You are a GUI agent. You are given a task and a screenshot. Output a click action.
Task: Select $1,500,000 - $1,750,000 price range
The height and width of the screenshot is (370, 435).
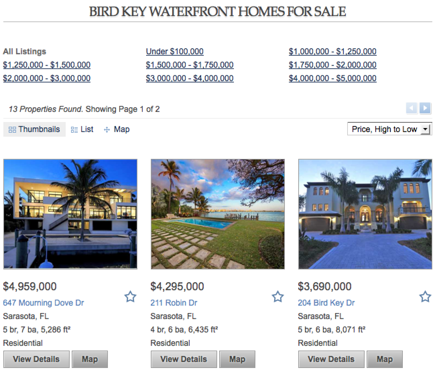point(190,65)
